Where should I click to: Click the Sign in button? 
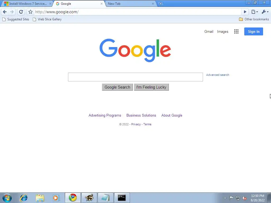[x=254, y=31]
